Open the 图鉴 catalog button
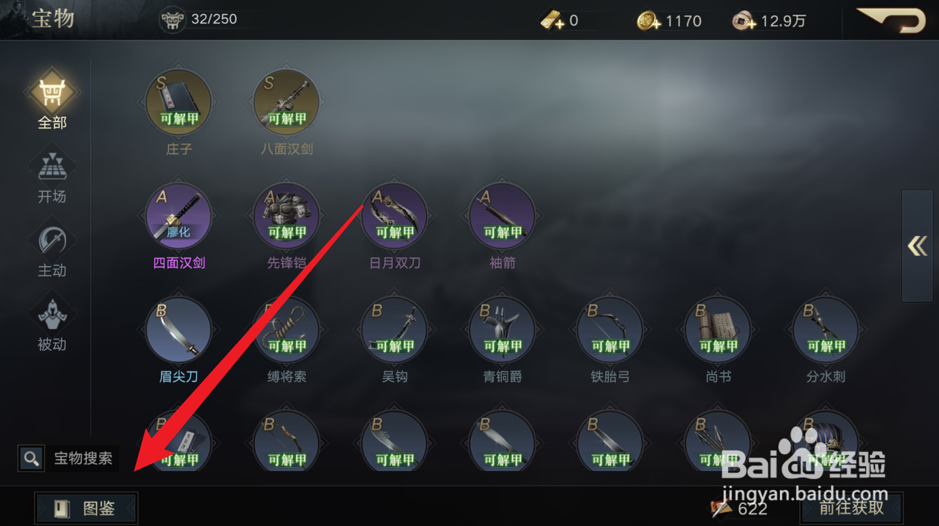Viewport: 939px width, 526px height. 86,508
